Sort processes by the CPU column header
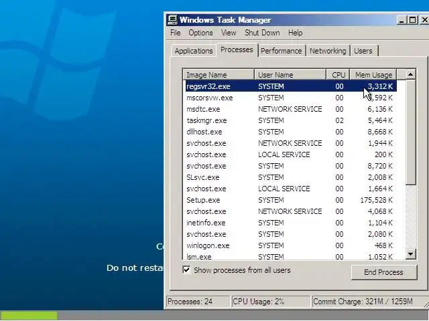The width and height of the screenshot is (429, 321). (x=338, y=74)
